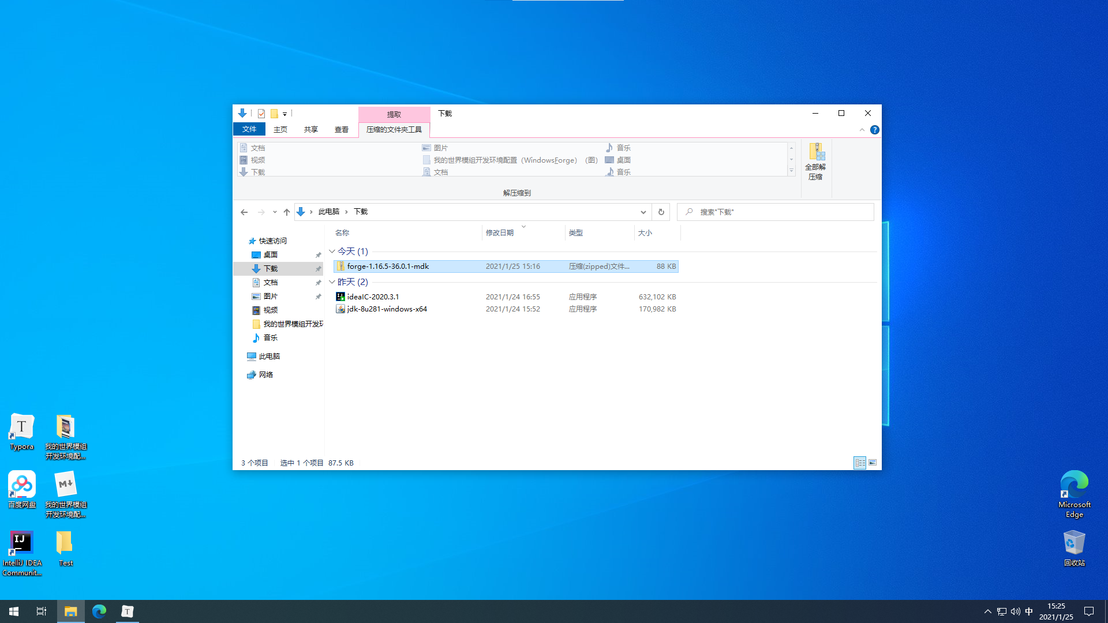
Task: Click the refresh button beside address bar
Action: [661, 212]
